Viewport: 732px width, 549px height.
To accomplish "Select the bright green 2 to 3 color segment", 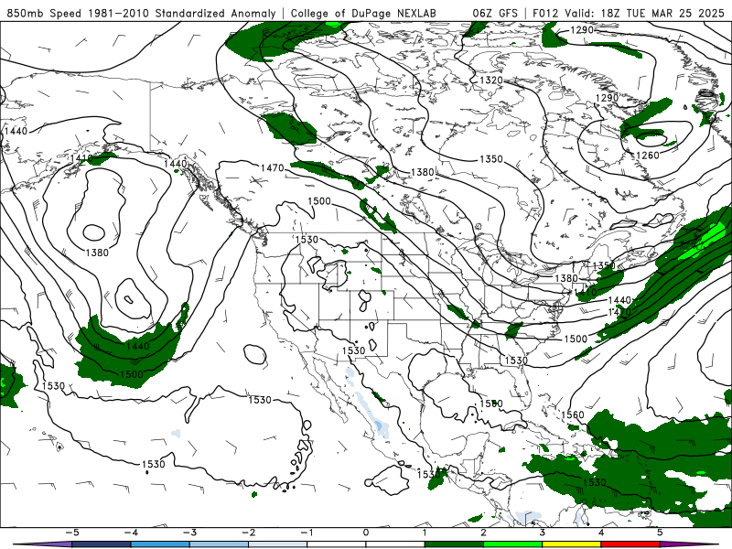I will [513, 544].
